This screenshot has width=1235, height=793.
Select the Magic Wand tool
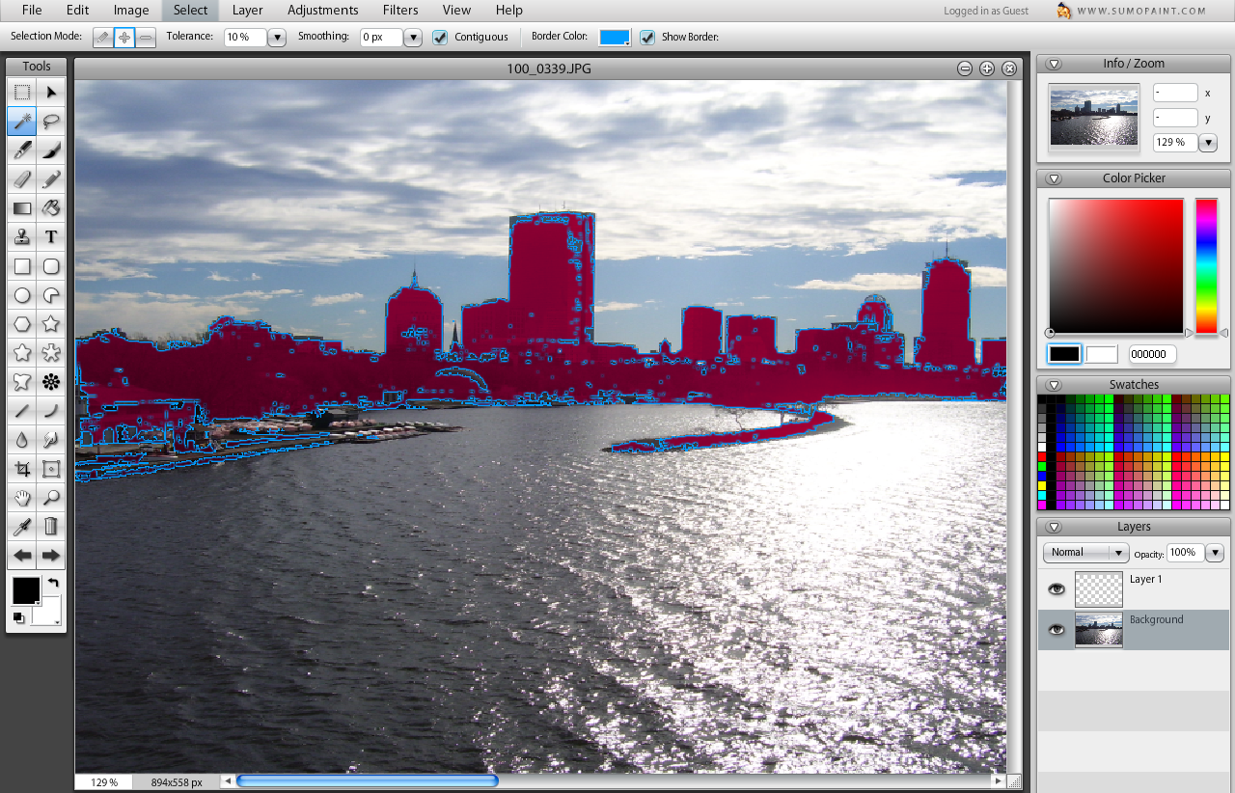(x=22, y=122)
